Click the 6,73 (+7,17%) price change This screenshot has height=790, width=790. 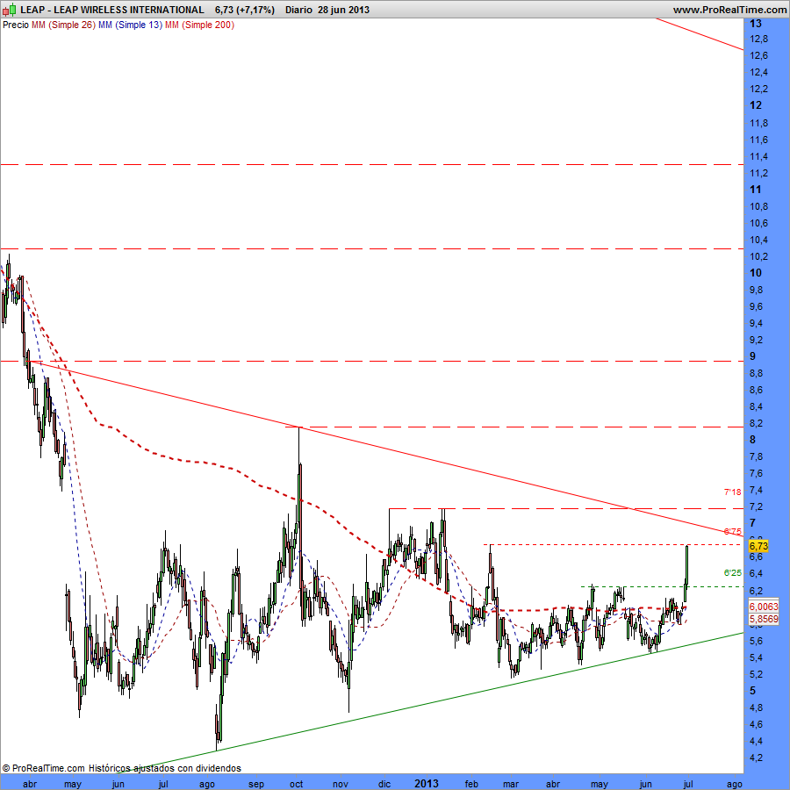coord(244,10)
